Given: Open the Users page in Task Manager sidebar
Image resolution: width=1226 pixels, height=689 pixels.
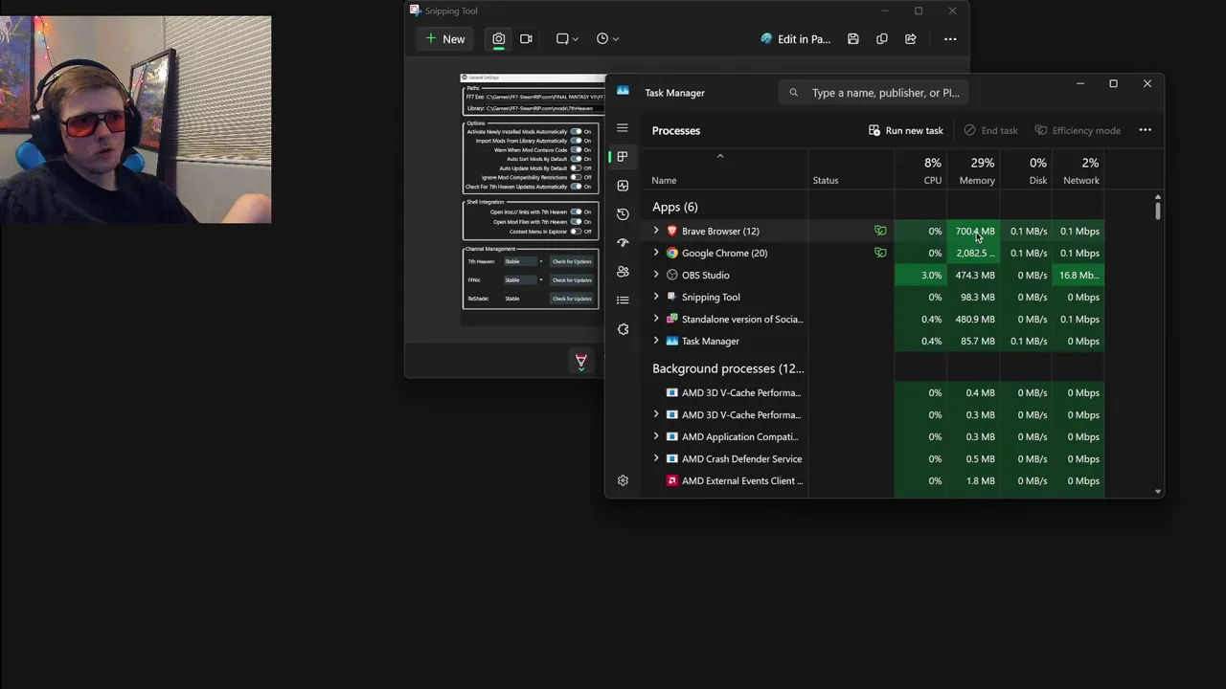Looking at the screenshot, I should point(623,272).
